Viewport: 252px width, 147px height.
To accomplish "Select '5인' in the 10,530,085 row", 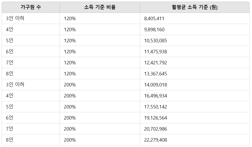I will (x=9, y=40).
